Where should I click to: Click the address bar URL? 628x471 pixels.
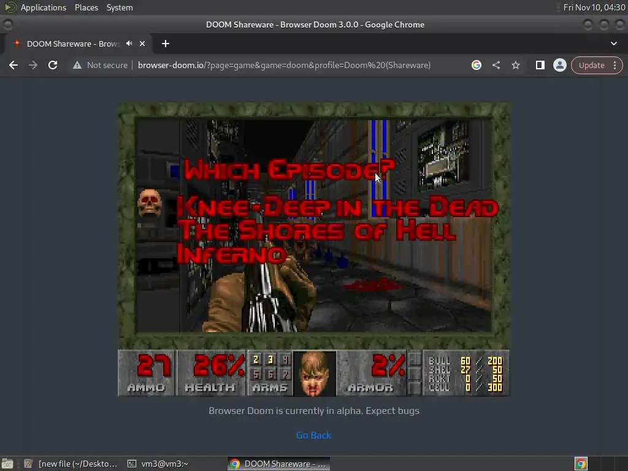[x=284, y=65]
